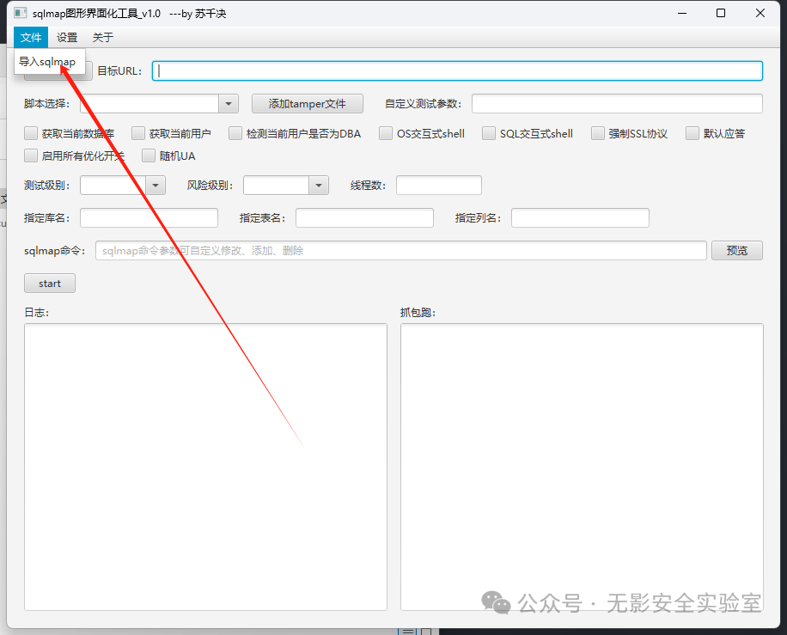
Task: Expand the 脚本选择 dropdown arrow
Action: coord(229,104)
